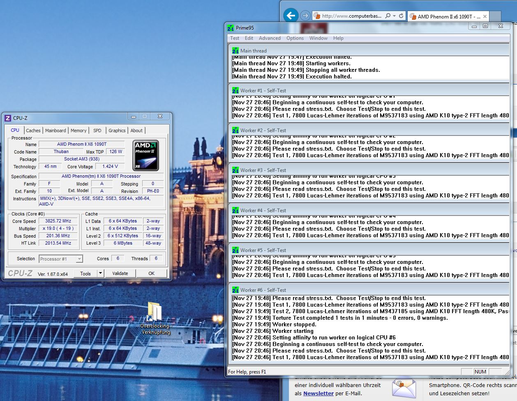Open the Advanced menu in Prime95
Viewport: 517px width, 401px height.
click(270, 38)
